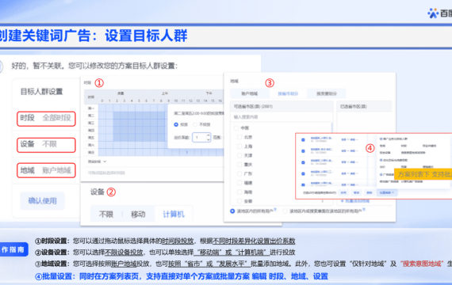This screenshot has width=452, height=285.
Task: Click the 周四 row label
Action: (x=91, y=131)
